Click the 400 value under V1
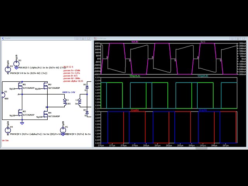 click(6, 99)
